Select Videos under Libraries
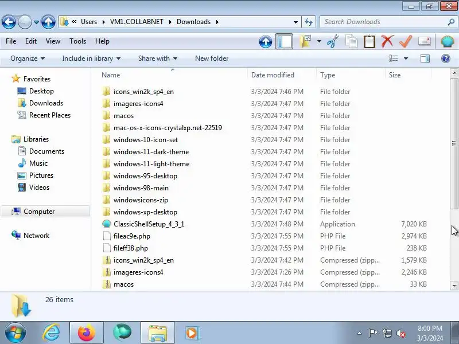Image resolution: width=459 pixels, height=344 pixels. point(39,187)
